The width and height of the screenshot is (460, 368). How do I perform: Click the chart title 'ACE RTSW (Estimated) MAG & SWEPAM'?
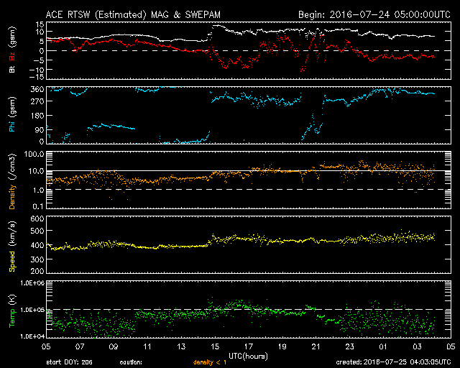pyautogui.click(x=133, y=14)
